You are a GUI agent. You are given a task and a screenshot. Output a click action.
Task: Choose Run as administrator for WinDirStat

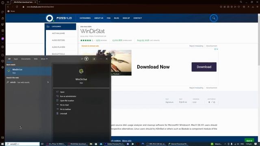point(68,96)
